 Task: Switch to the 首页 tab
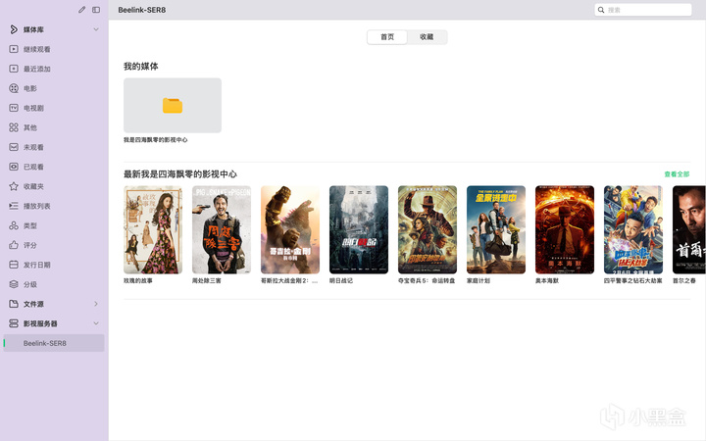pyautogui.click(x=387, y=37)
